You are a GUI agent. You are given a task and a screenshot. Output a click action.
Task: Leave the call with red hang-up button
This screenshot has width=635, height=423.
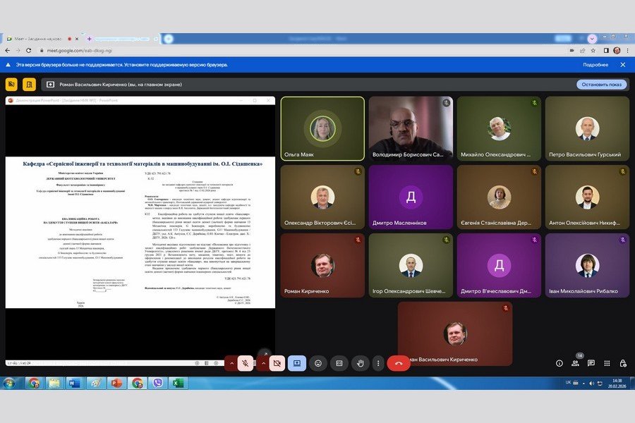click(x=399, y=363)
